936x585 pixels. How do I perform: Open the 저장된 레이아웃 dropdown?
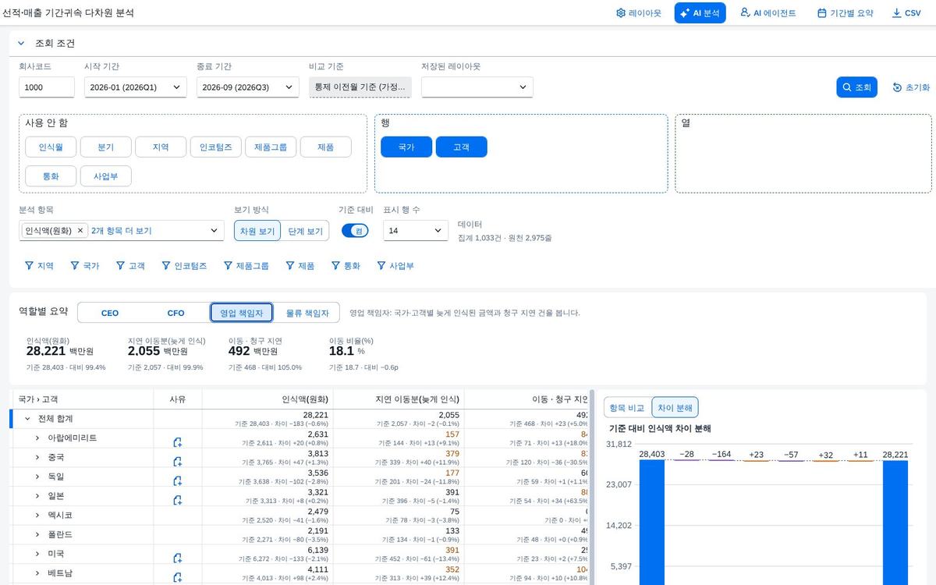pyautogui.click(x=477, y=87)
